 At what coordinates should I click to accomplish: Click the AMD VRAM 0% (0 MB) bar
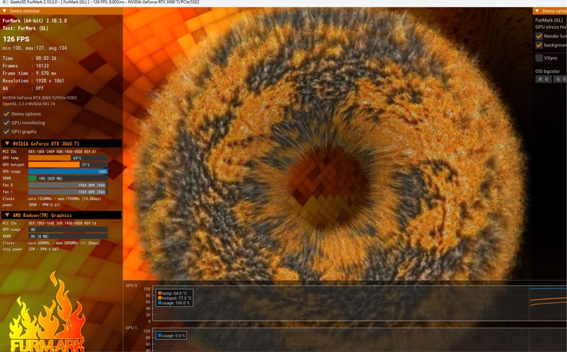[x=68, y=236]
